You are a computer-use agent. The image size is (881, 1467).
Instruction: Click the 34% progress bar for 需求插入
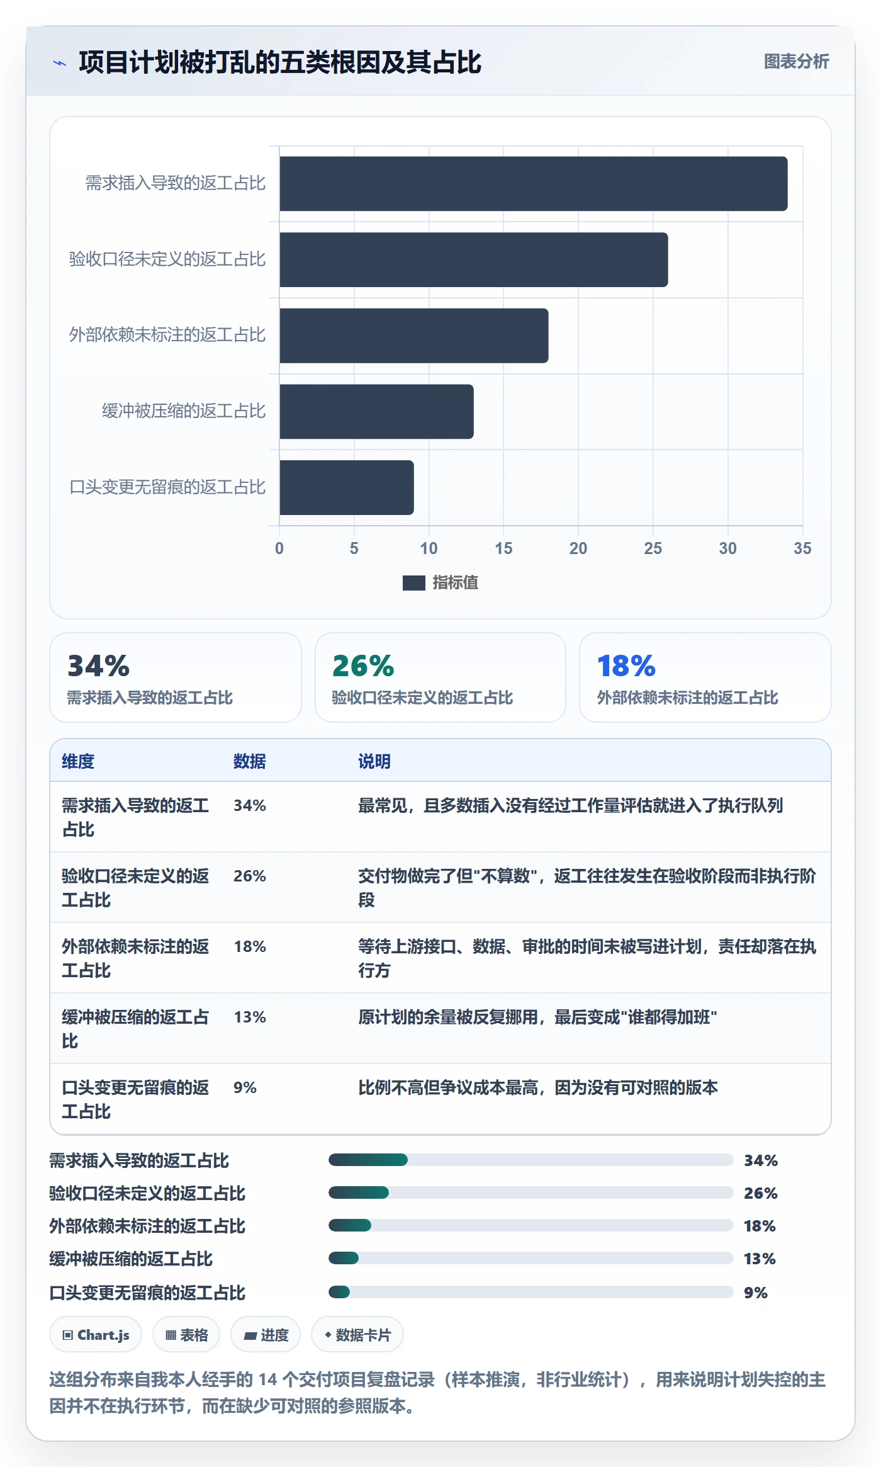(x=531, y=1160)
